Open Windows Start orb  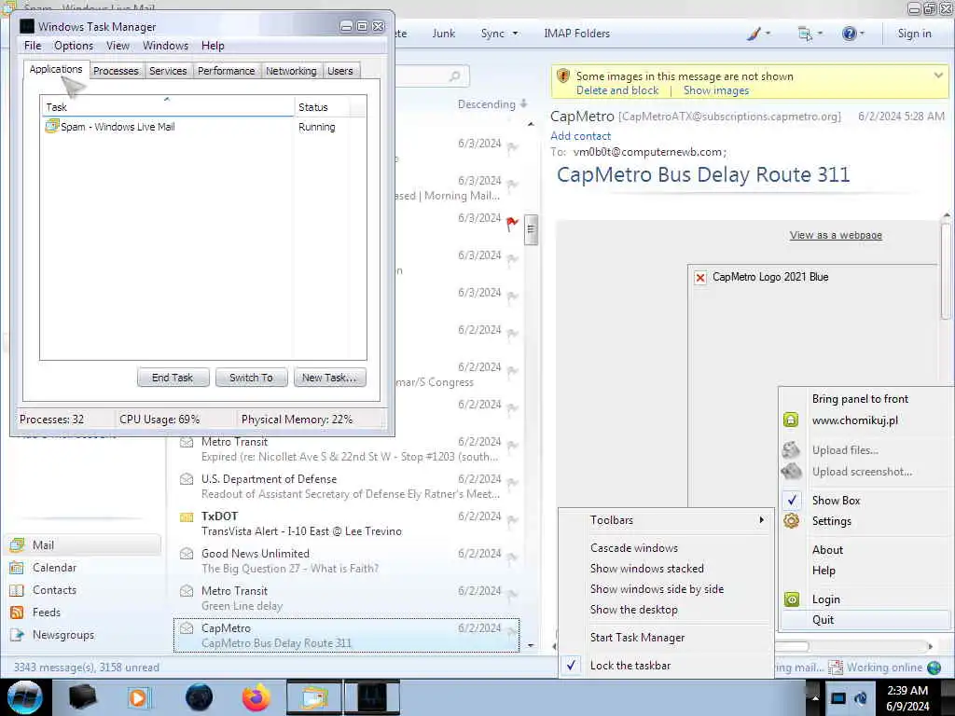[x=25, y=697]
